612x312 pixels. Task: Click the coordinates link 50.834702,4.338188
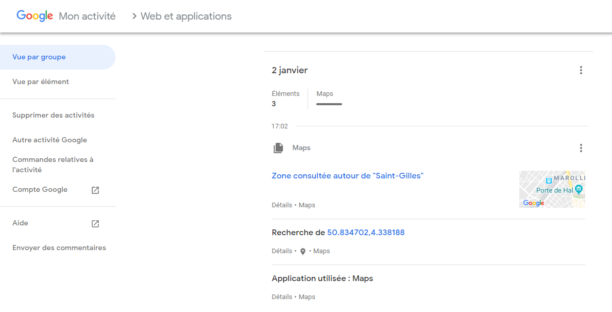[x=366, y=232]
